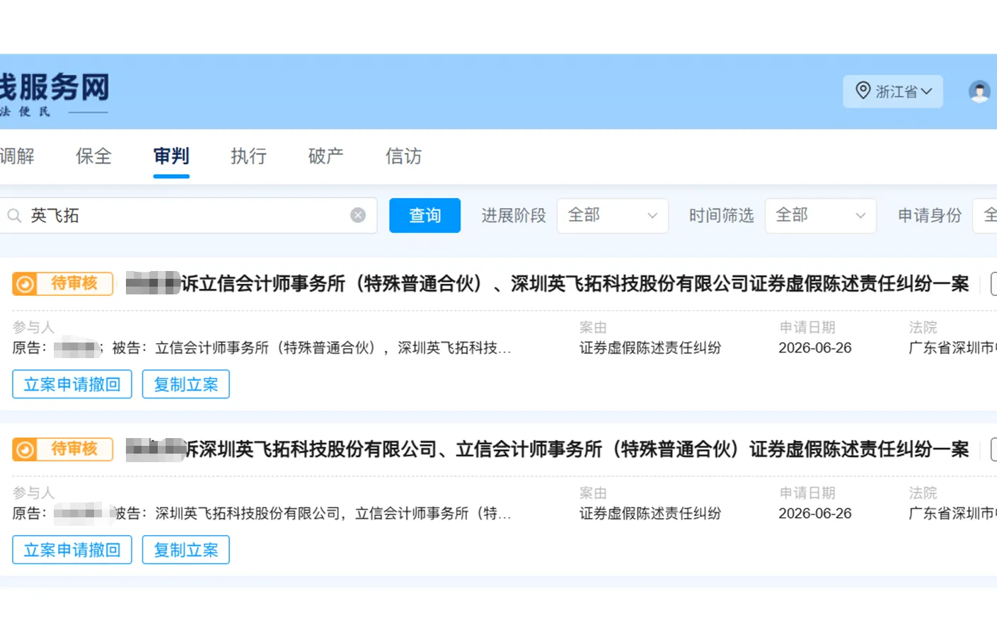Click the 查询 search button
Viewport: 997px width, 644px height.
tap(425, 215)
